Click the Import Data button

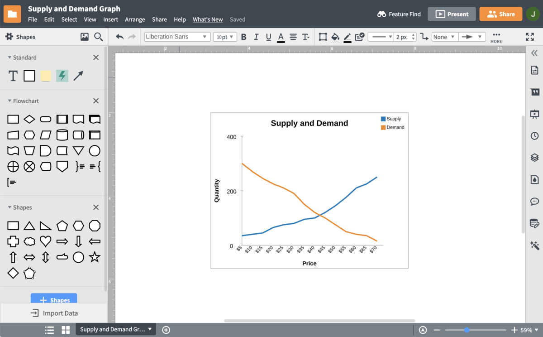click(x=54, y=313)
